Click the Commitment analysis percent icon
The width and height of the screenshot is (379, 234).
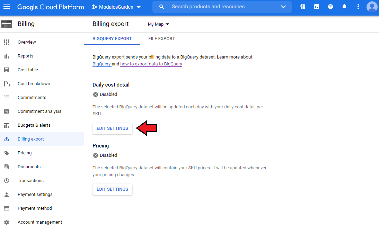pyautogui.click(x=7, y=111)
